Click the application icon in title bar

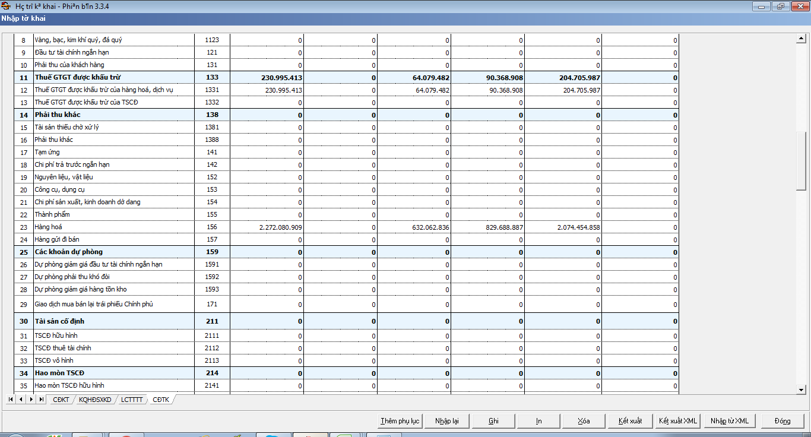click(6, 7)
